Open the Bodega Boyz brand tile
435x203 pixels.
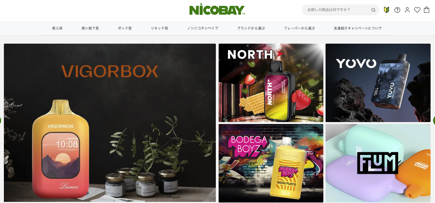coord(271,163)
